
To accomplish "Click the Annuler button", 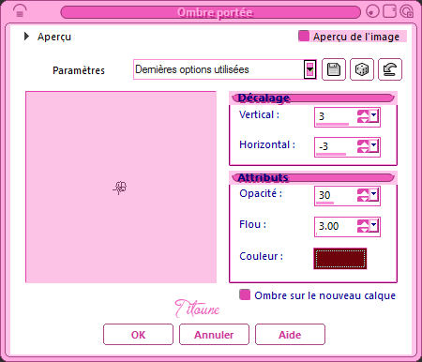I will [x=214, y=335].
